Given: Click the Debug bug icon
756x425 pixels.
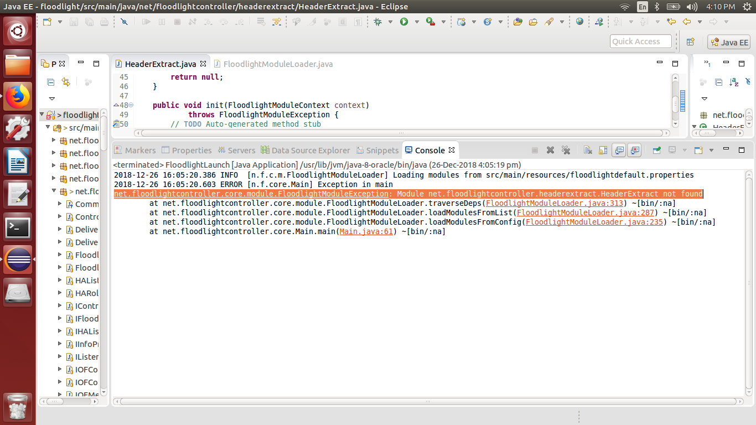Looking at the screenshot, I should coord(378,22).
